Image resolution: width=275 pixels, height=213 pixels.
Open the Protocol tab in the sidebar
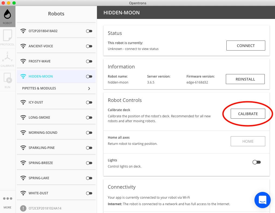(x=8, y=38)
